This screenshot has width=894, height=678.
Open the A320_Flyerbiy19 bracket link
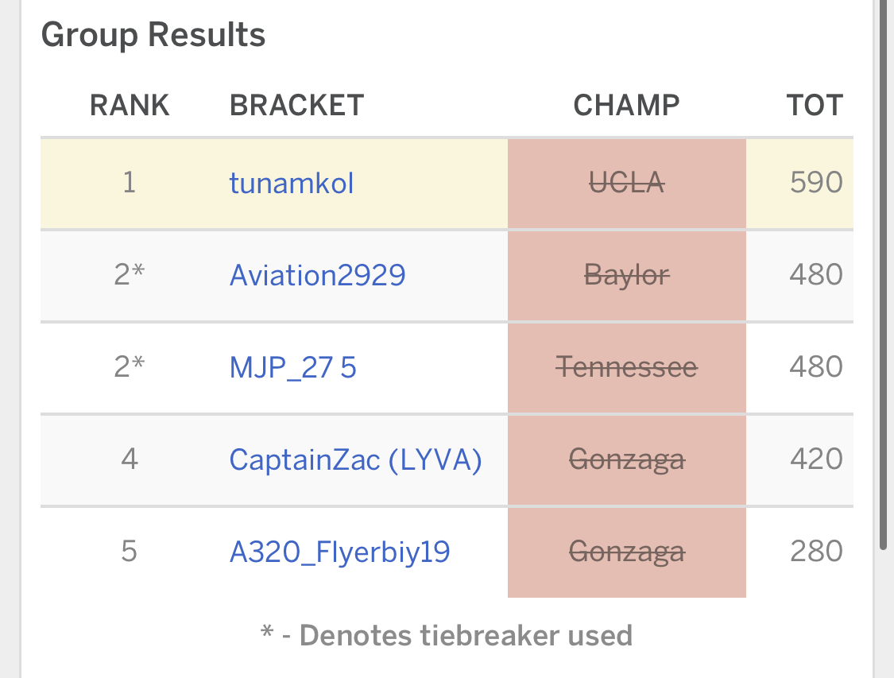[339, 552]
